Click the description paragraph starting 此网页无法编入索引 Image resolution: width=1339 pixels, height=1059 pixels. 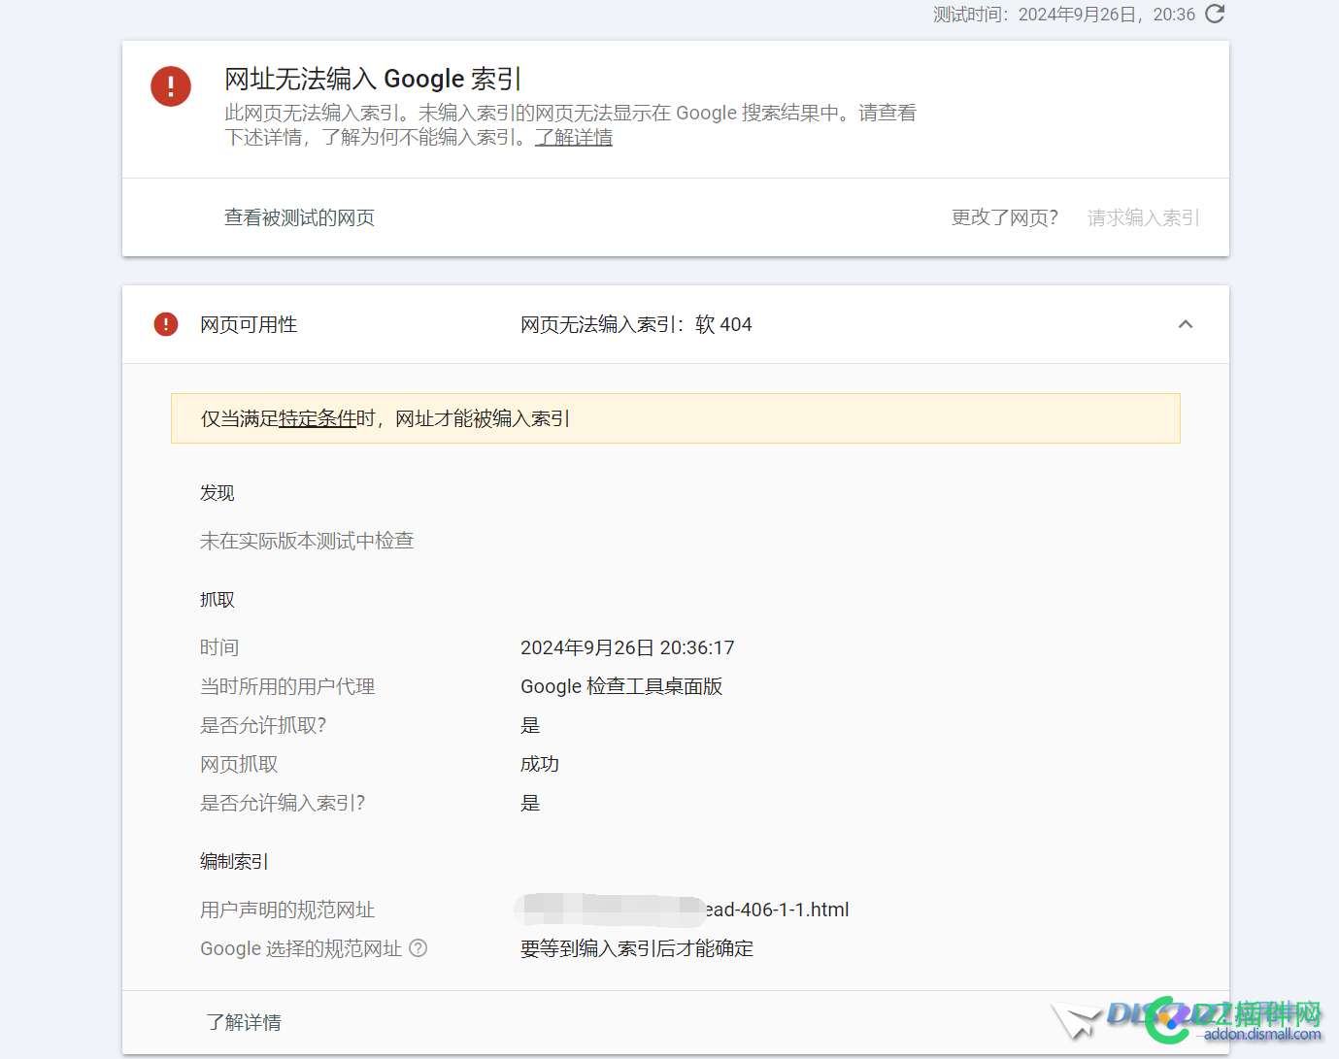pyautogui.click(x=570, y=125)
